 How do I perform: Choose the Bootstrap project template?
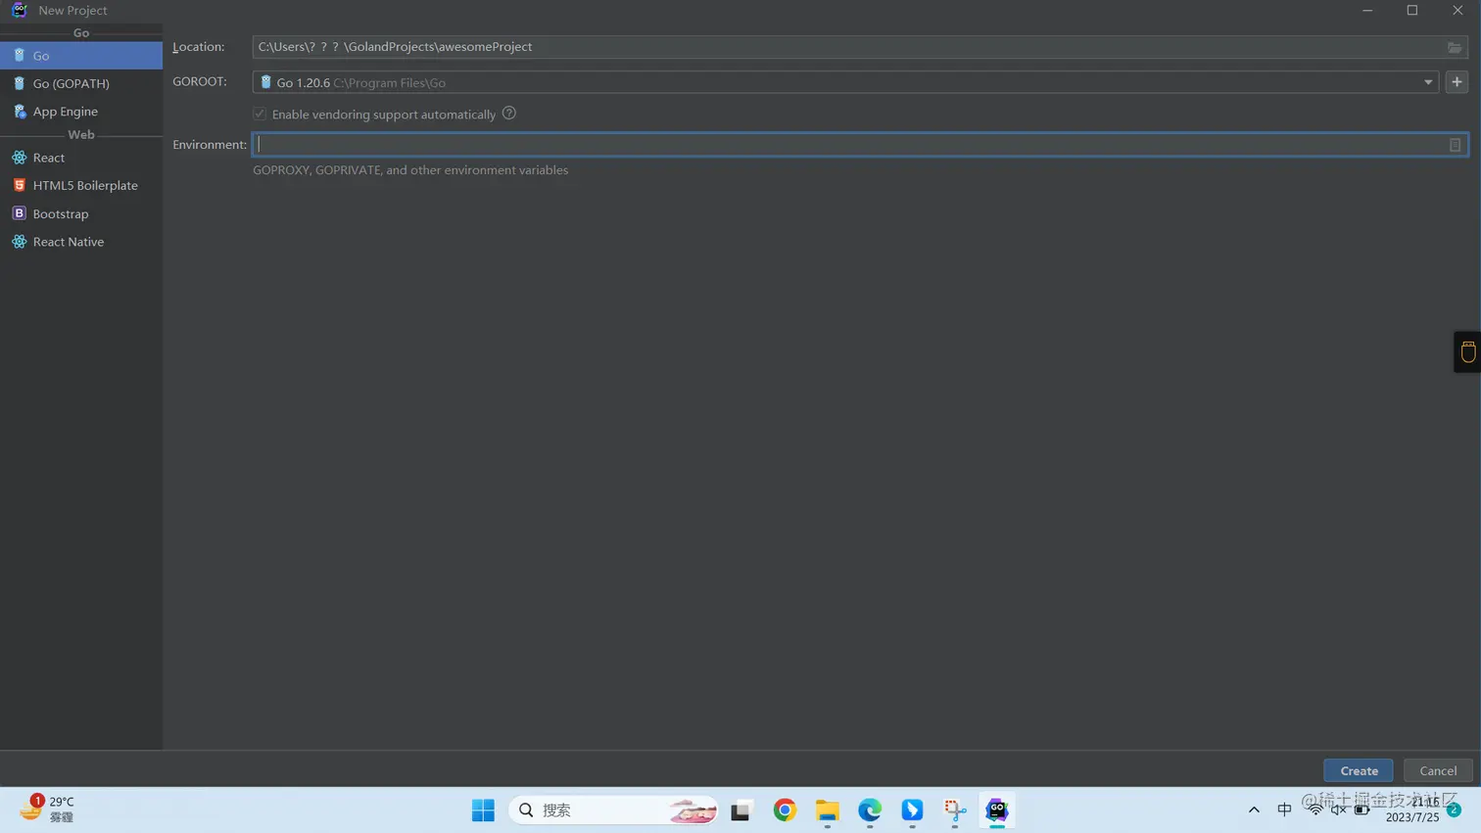81,213
